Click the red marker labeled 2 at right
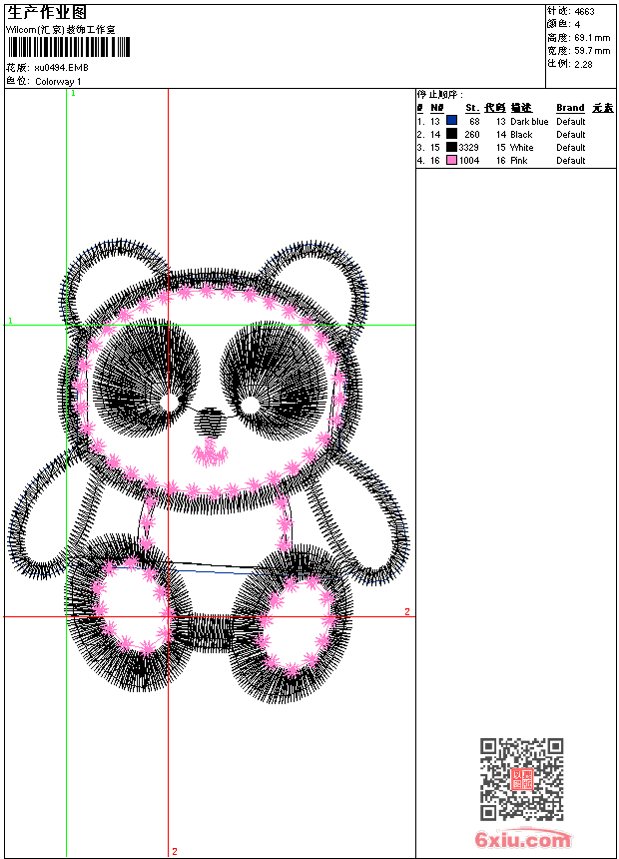The image size is (619, 859). click(x=406, y=611)
